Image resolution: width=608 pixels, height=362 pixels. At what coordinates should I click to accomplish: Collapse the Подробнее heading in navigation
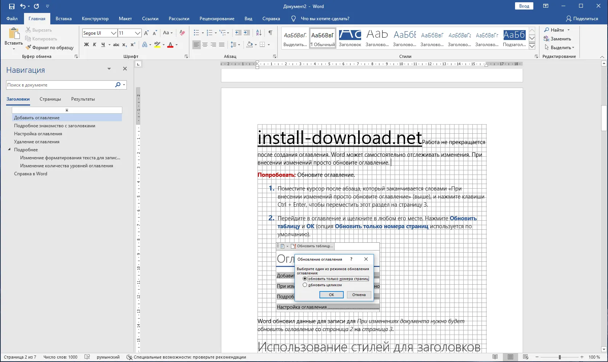point(9,149)
